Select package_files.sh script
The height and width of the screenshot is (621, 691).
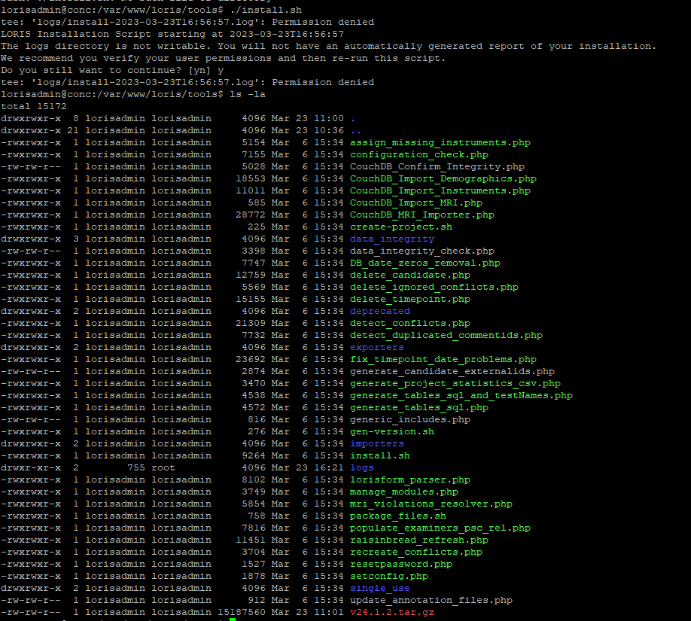[x=398, y=516]
